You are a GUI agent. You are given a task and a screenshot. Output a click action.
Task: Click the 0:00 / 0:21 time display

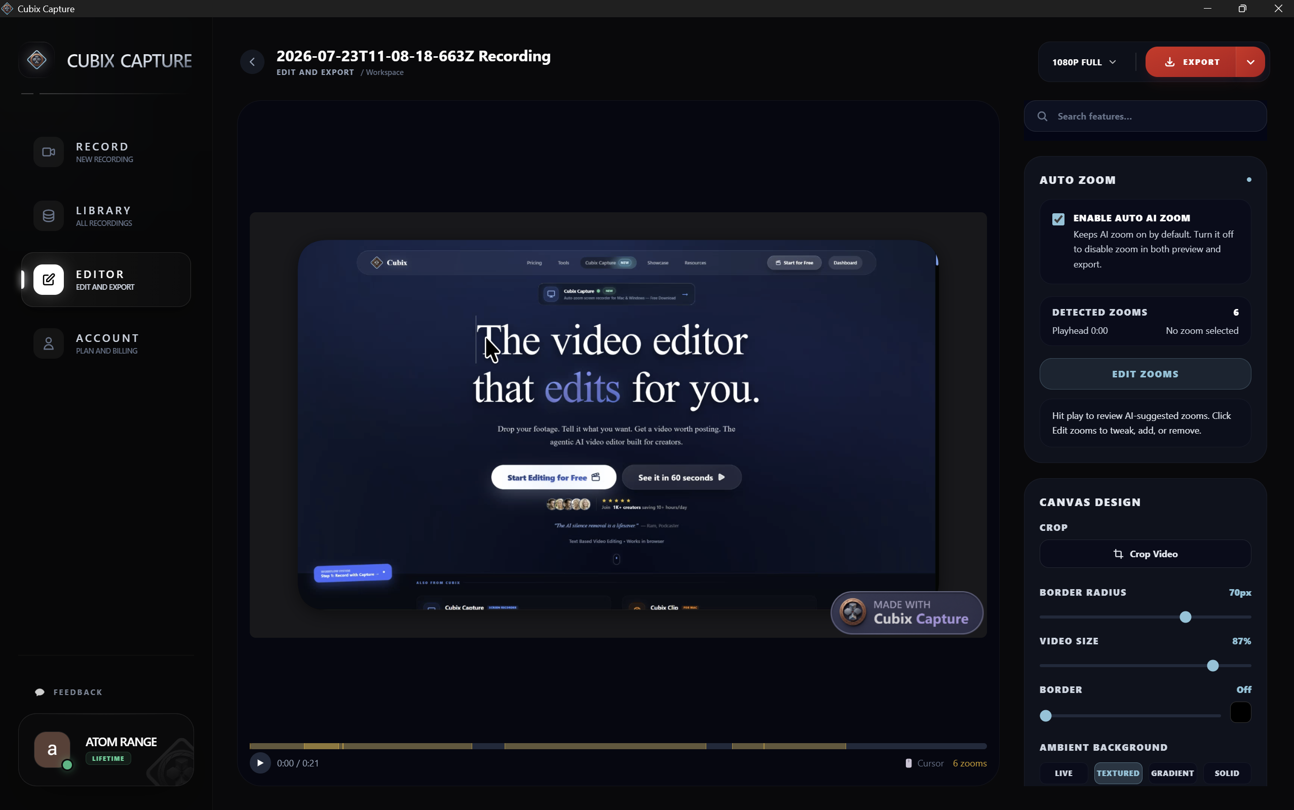(298, 763)
